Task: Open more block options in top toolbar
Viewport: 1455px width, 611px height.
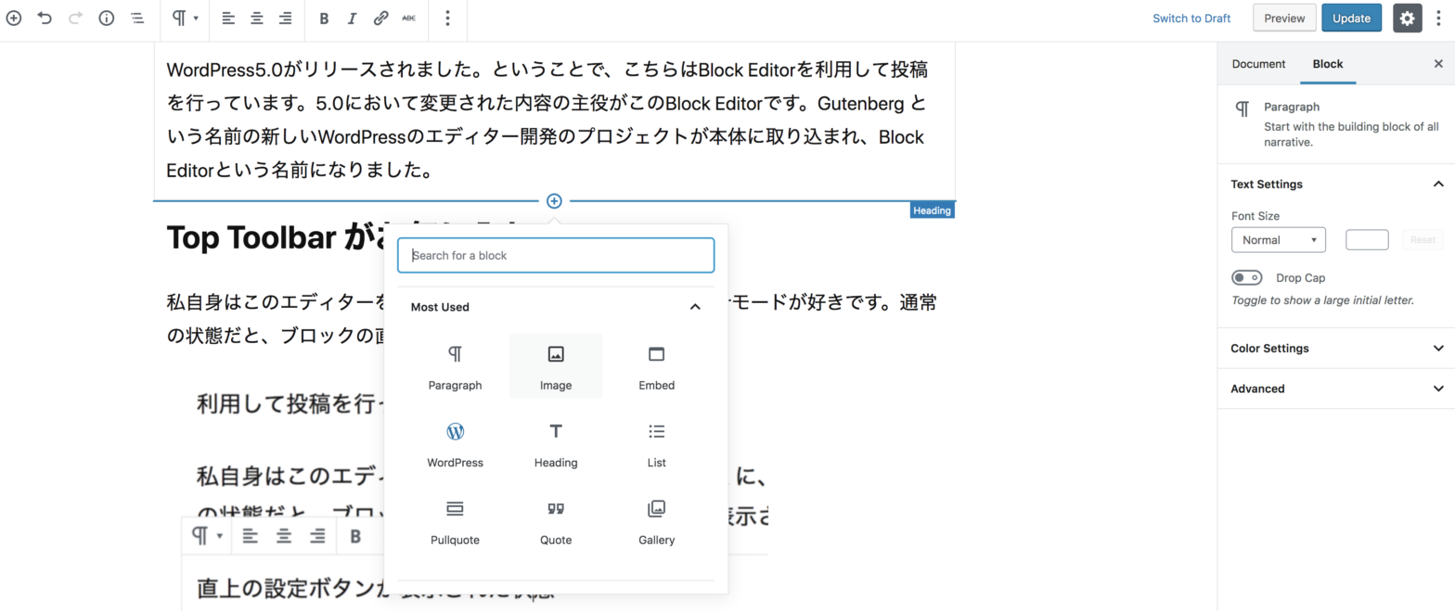Action: pyautogui.click(x=448, y=18)
